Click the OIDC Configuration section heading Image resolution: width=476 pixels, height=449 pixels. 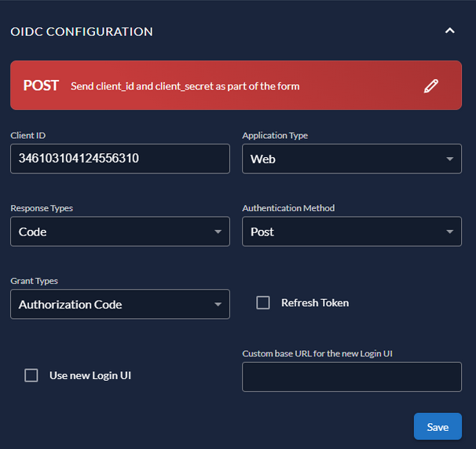[x=82, y=32]
